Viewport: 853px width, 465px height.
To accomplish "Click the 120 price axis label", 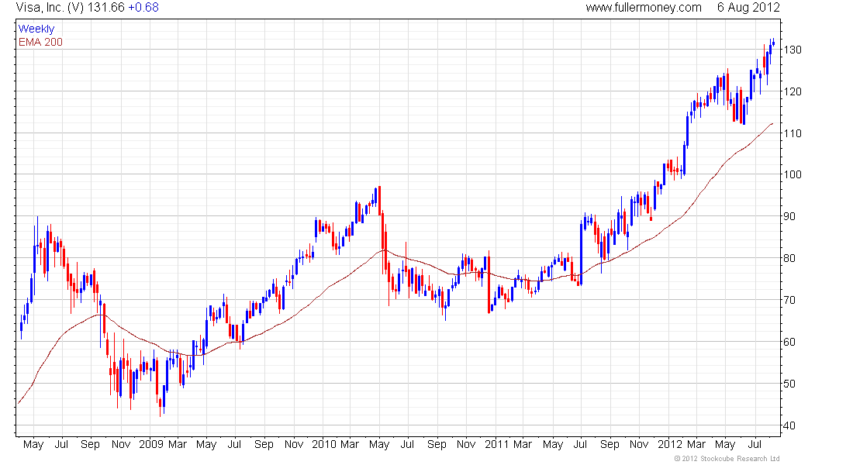I will (x=793, y=91).
